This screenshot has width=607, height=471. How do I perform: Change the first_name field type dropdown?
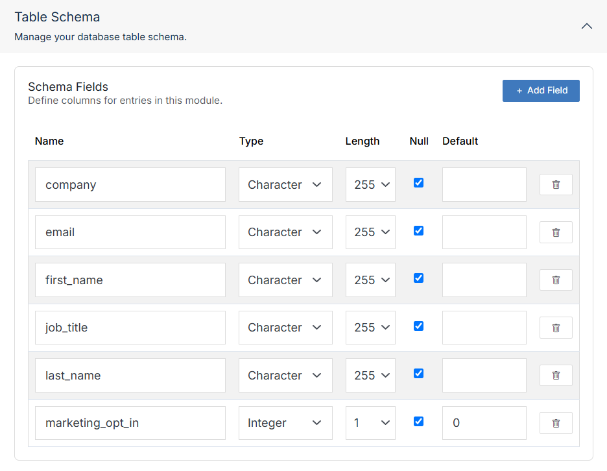285,280
